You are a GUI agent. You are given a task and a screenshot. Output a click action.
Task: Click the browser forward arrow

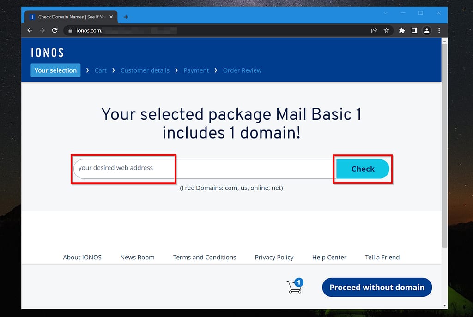[x=42, y=30]
